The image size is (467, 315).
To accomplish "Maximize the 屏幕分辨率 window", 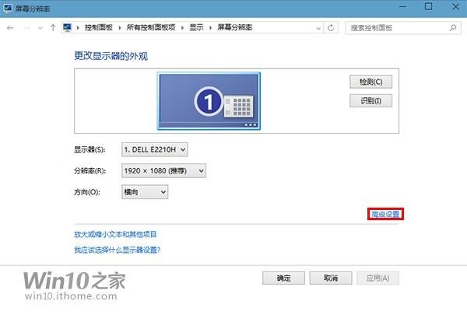I will 428,6.
